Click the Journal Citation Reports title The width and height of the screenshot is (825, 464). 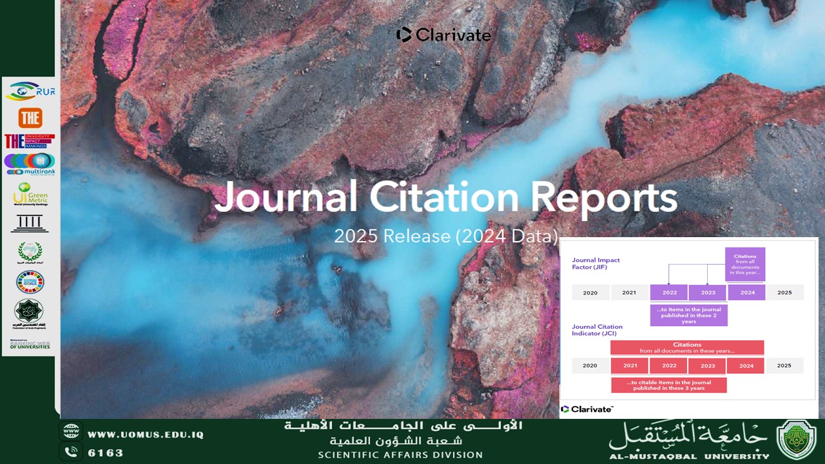[x=445, y=197]
